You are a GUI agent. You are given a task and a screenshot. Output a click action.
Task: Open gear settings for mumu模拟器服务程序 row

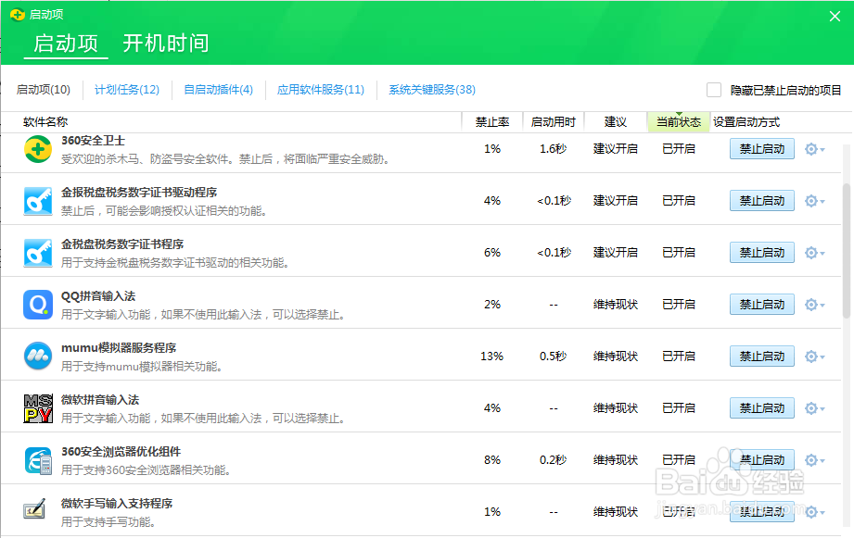point(815,357)
